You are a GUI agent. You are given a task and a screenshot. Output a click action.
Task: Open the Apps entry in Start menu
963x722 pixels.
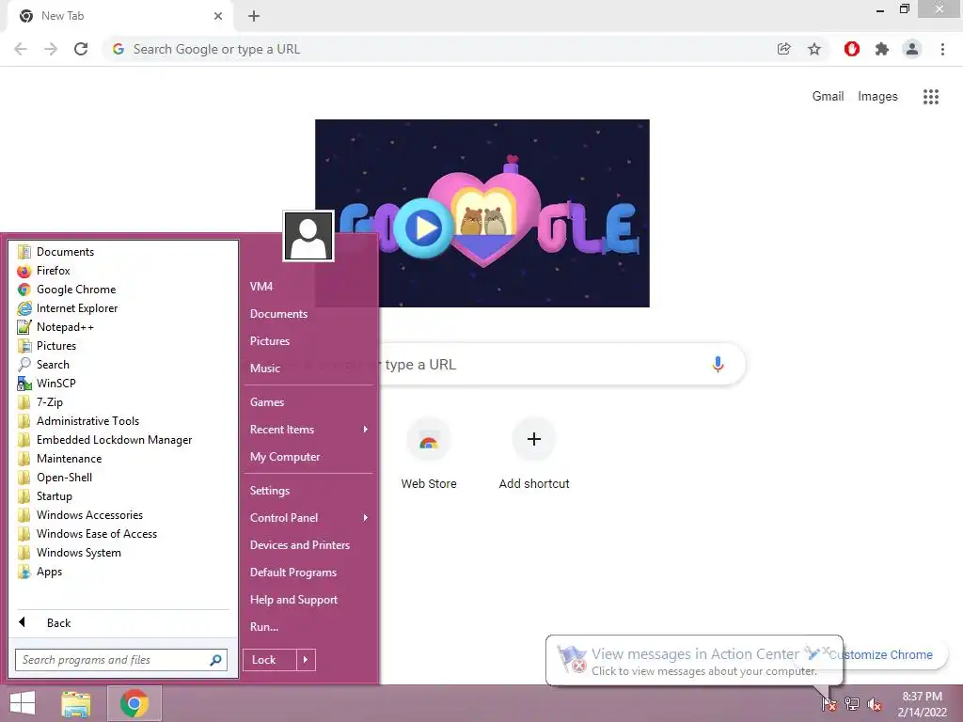click(49, 572)
